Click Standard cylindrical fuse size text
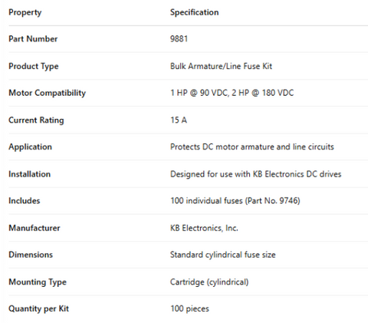The image size is (368, 323). point(223,255)
